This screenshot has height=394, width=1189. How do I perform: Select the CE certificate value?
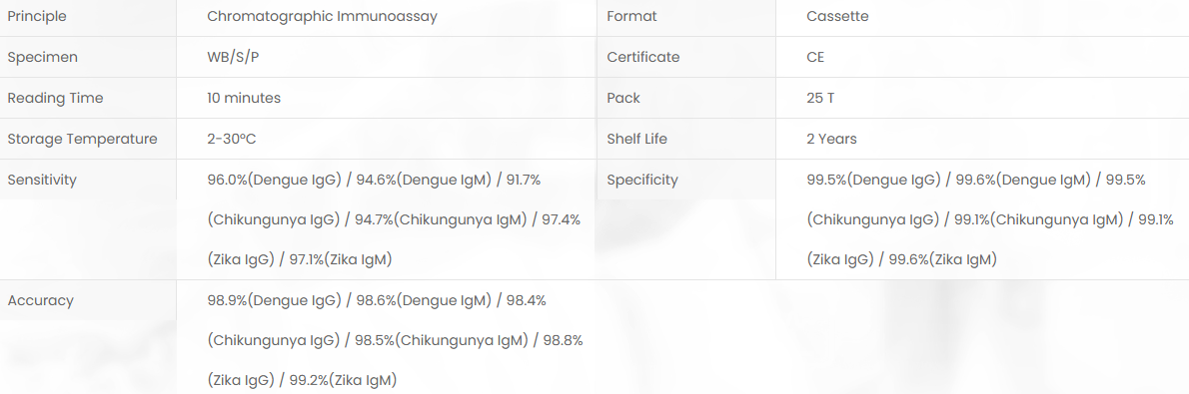[x=815, y=57]
